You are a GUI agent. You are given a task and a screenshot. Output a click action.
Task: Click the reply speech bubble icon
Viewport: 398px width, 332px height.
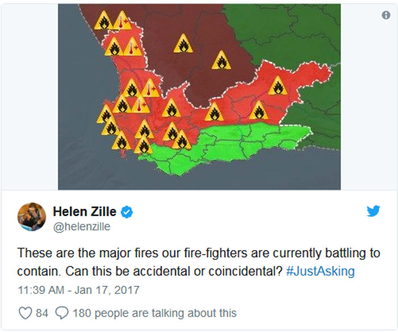pos(62,313)
